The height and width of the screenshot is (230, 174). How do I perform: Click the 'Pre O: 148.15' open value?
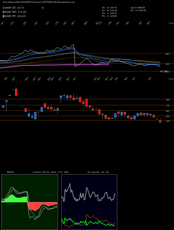(109, 8)
